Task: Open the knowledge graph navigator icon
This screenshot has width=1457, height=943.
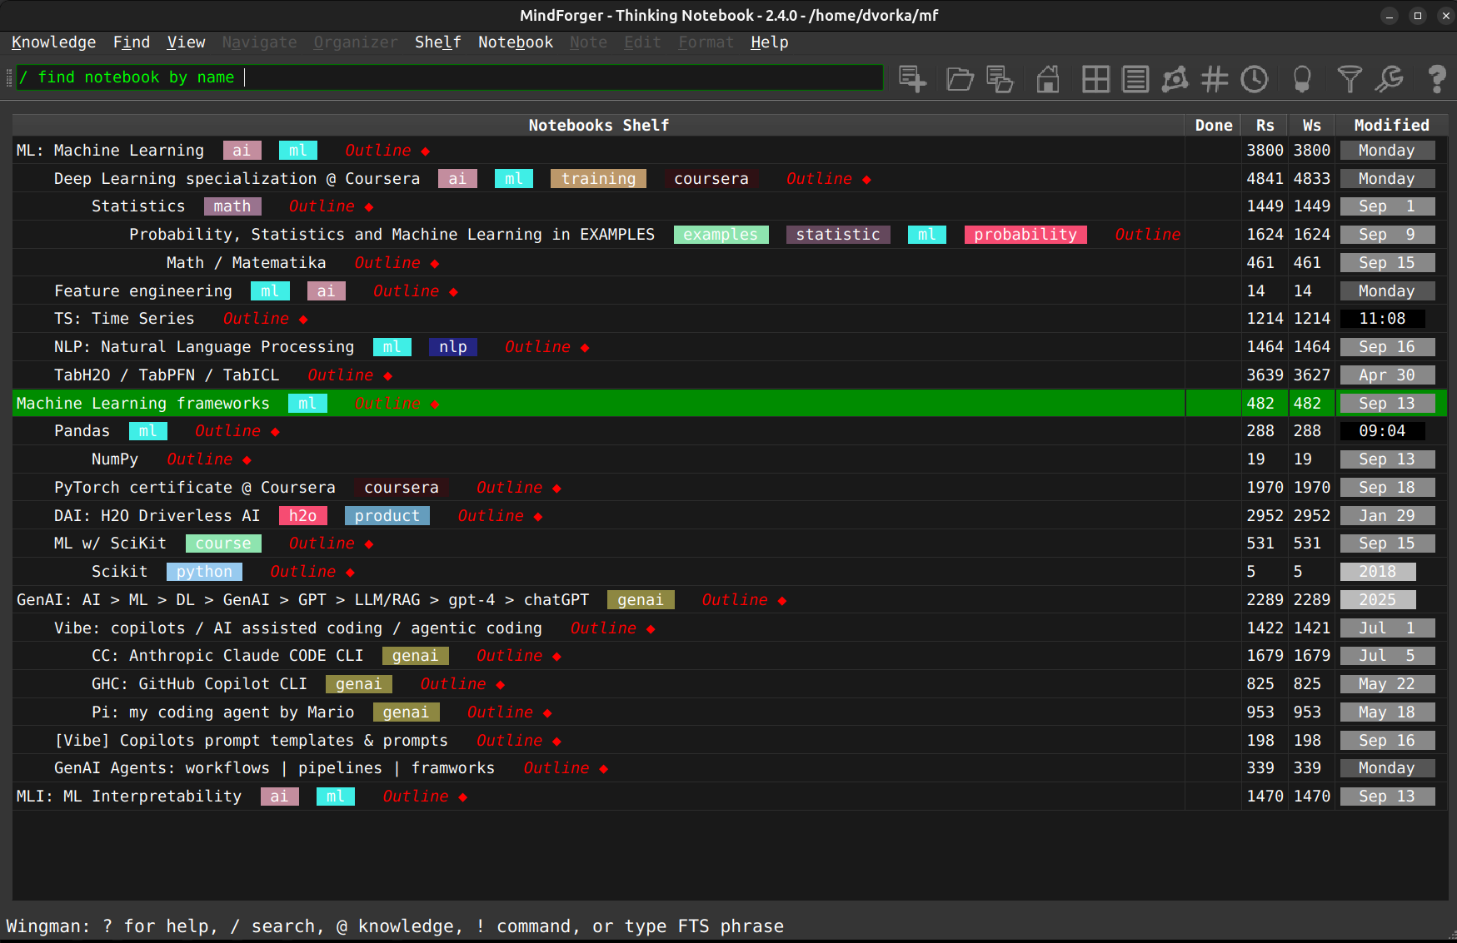Action: (x=1175, y=79)
